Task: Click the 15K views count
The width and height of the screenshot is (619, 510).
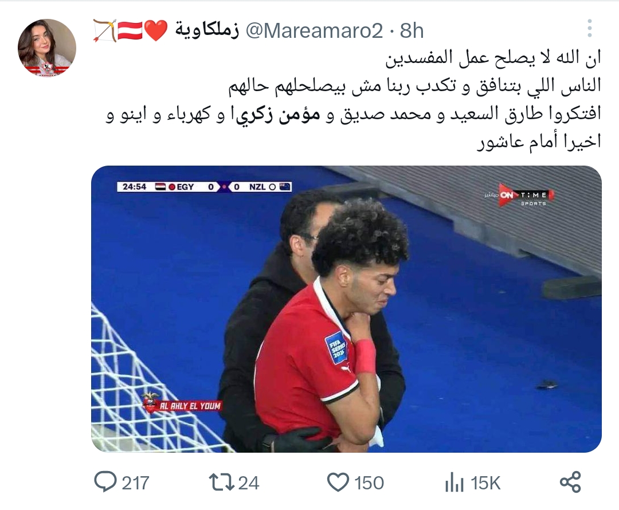Action: [485, 483]
